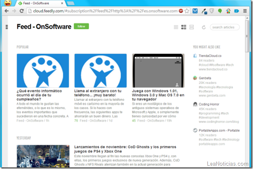Click the vertical scrollbar thumb
Viewport: 253px width, 169px height.
pos(247,36)
